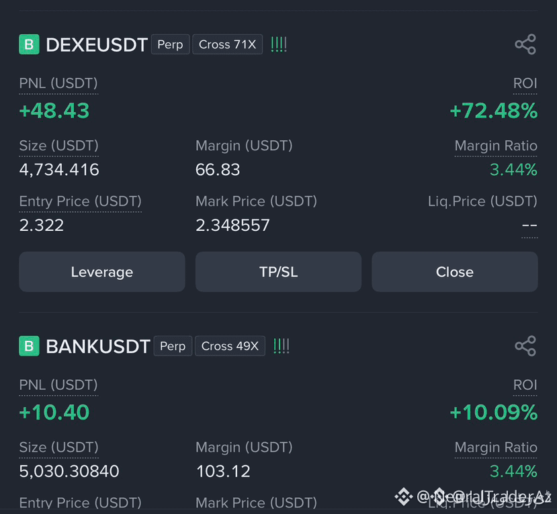Open the BANKUSDT pair title

pos(98,346)
